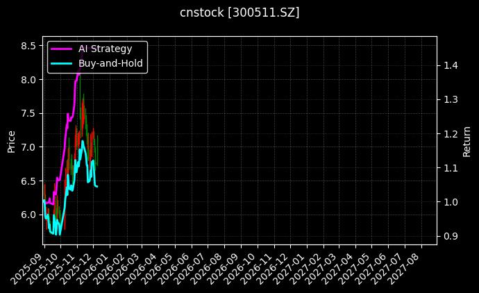Viewport: 479px width, 293px height.
Task: Click the 1.1 return tick label
Action: [451, 168]
